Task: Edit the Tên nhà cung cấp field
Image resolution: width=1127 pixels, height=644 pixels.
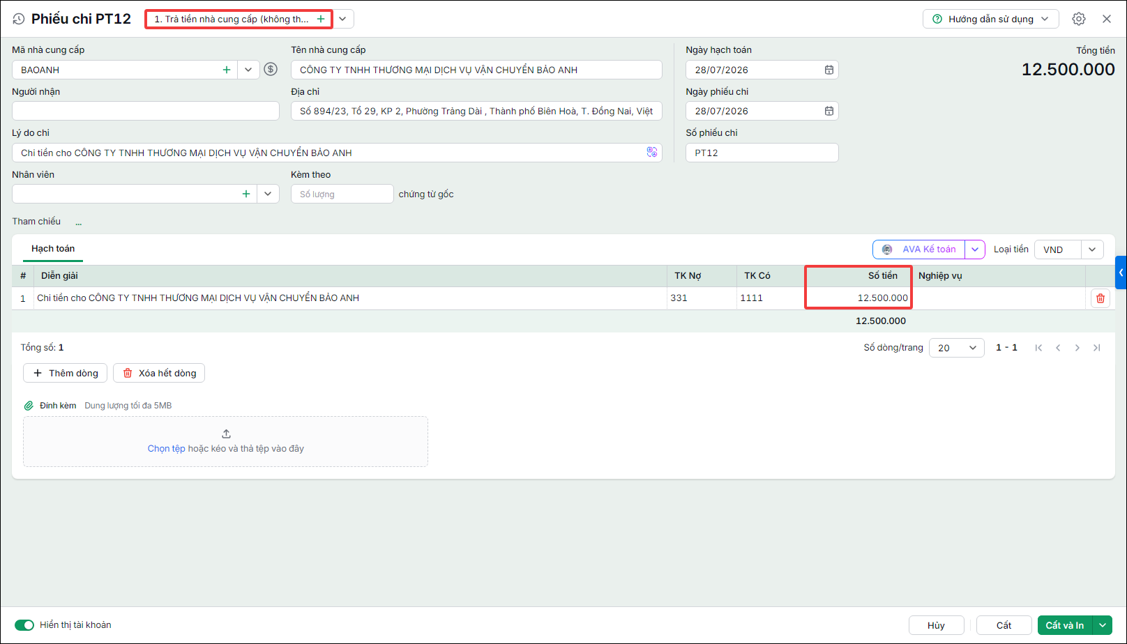Action: coord(476,70)
